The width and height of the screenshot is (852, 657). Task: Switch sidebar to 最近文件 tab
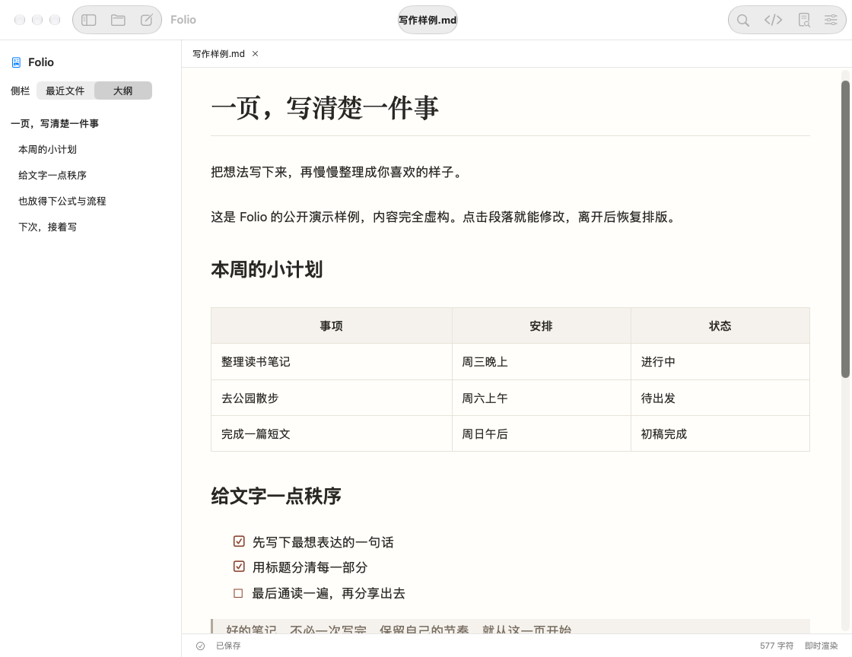pos(65,90)
